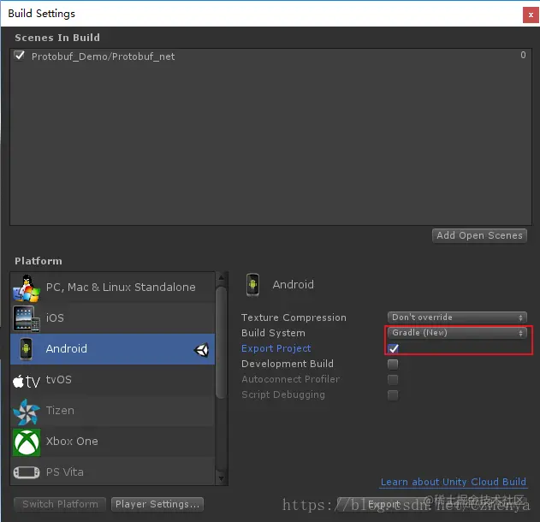Click the platform list scroll down arrow

221,478
